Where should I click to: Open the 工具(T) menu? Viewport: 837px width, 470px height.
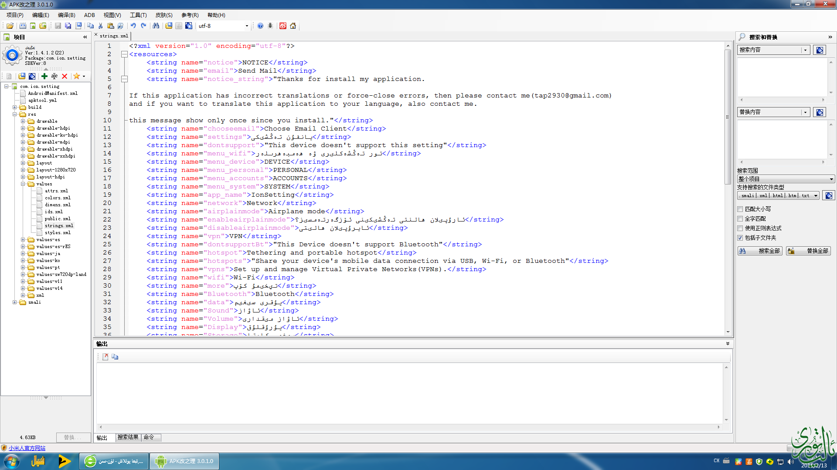pos(138,15)
